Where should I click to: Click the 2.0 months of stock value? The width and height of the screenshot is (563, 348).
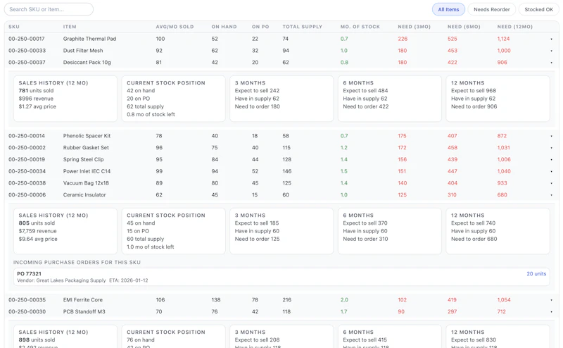pyautogui.click(x=344, y=300)
